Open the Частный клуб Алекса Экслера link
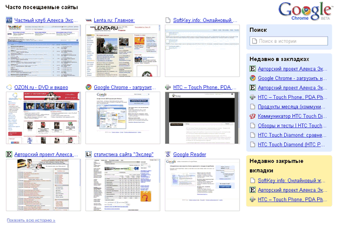The image size is (337, 230). point(46,20)
